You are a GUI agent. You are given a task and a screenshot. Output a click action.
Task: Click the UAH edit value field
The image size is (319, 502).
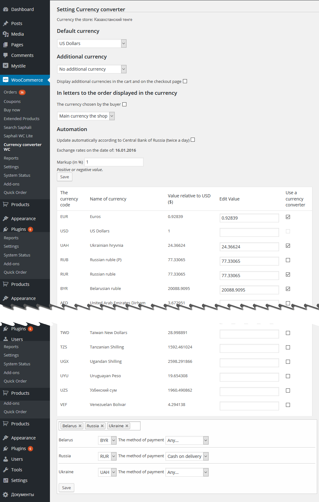[249, 247]
